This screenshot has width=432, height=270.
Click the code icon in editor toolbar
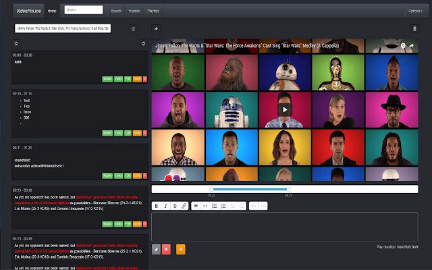205,206
